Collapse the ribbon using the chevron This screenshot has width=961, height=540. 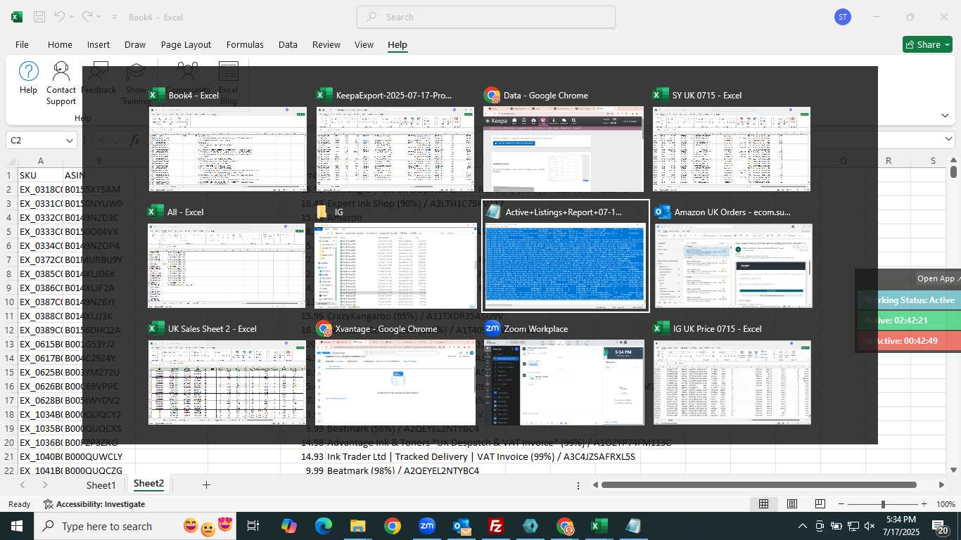point(944,115)
